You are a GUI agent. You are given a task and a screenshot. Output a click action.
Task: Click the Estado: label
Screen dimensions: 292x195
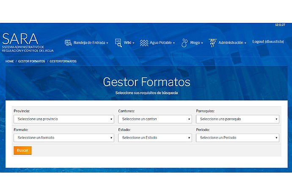tap(124, 130)
